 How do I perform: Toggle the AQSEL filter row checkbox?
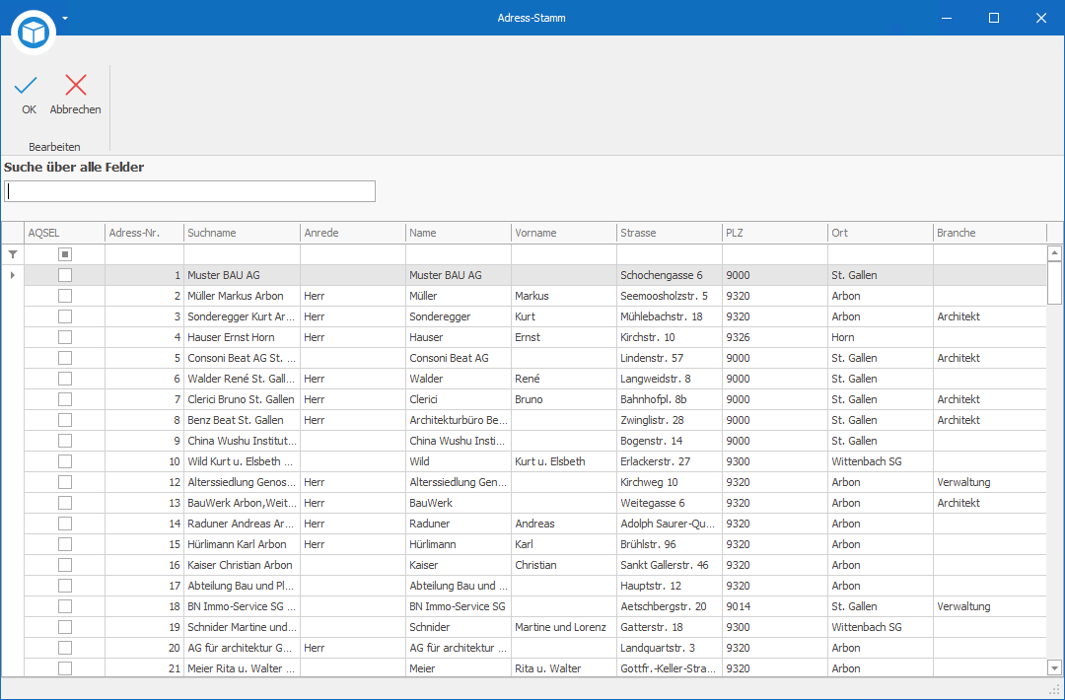tap(64, 254)
